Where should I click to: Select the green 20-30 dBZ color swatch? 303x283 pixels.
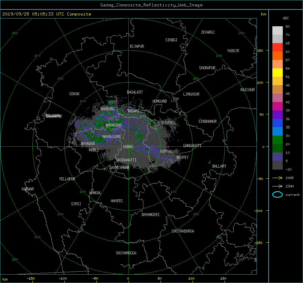point(277,140)
